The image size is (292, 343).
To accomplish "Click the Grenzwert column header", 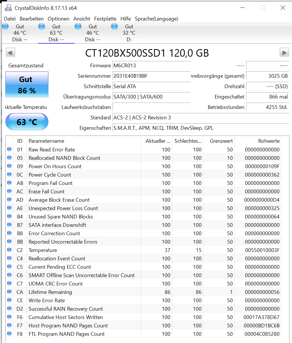I will point(219,141).
